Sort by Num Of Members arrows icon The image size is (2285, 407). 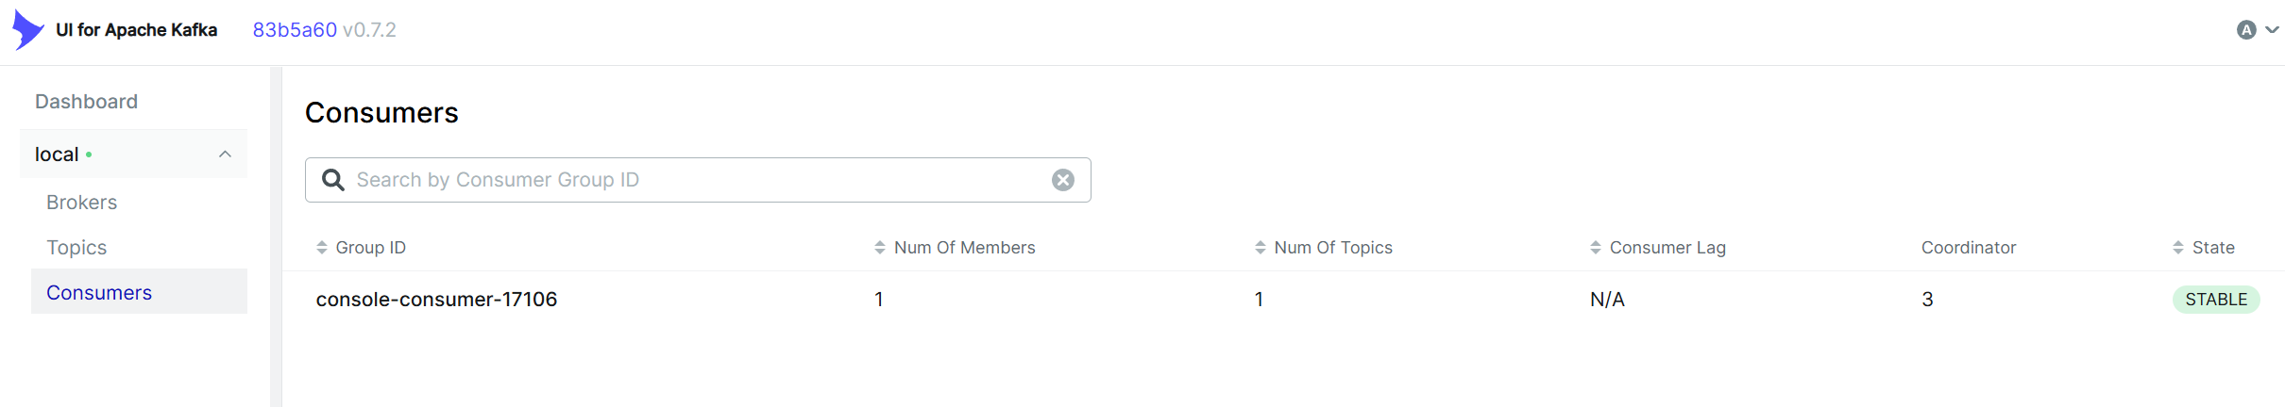point(880,248)
